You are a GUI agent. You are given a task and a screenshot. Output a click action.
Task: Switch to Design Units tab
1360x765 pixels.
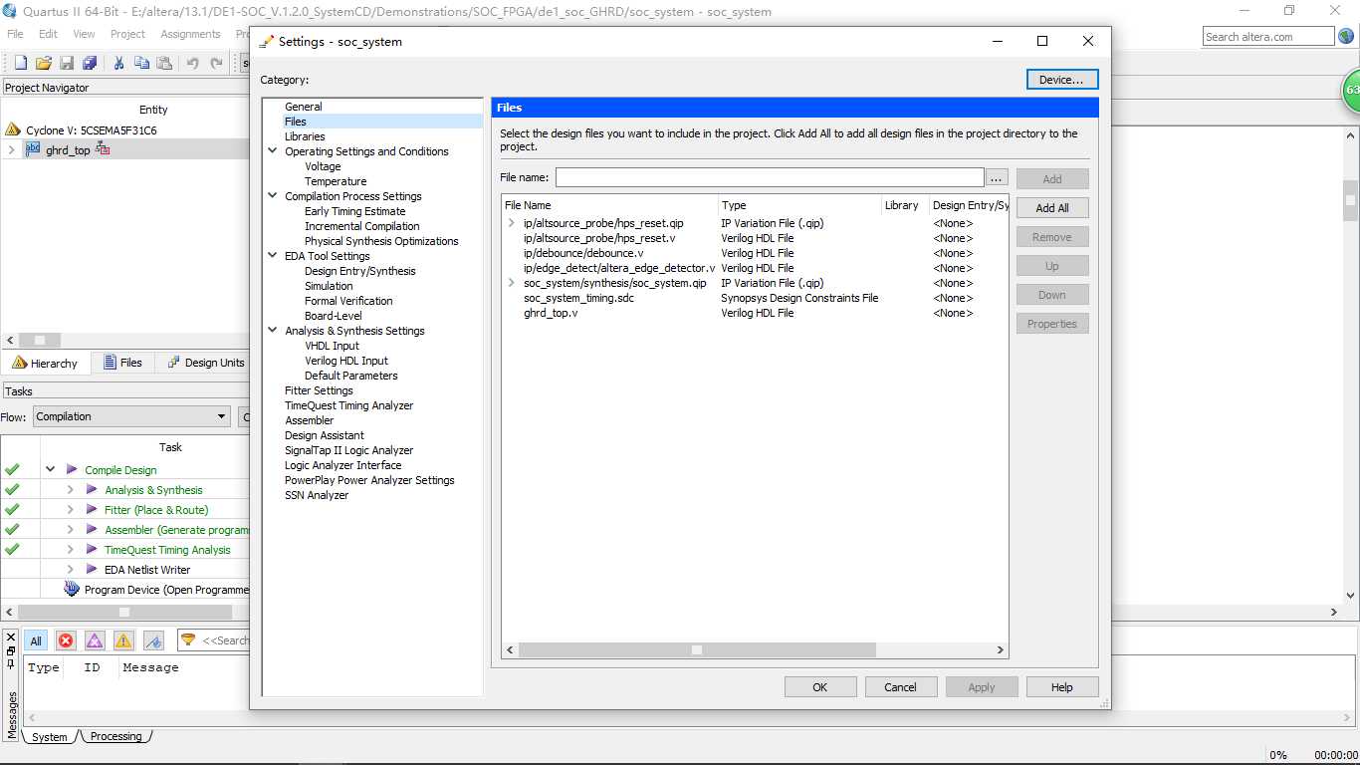[x=205, y=363]
